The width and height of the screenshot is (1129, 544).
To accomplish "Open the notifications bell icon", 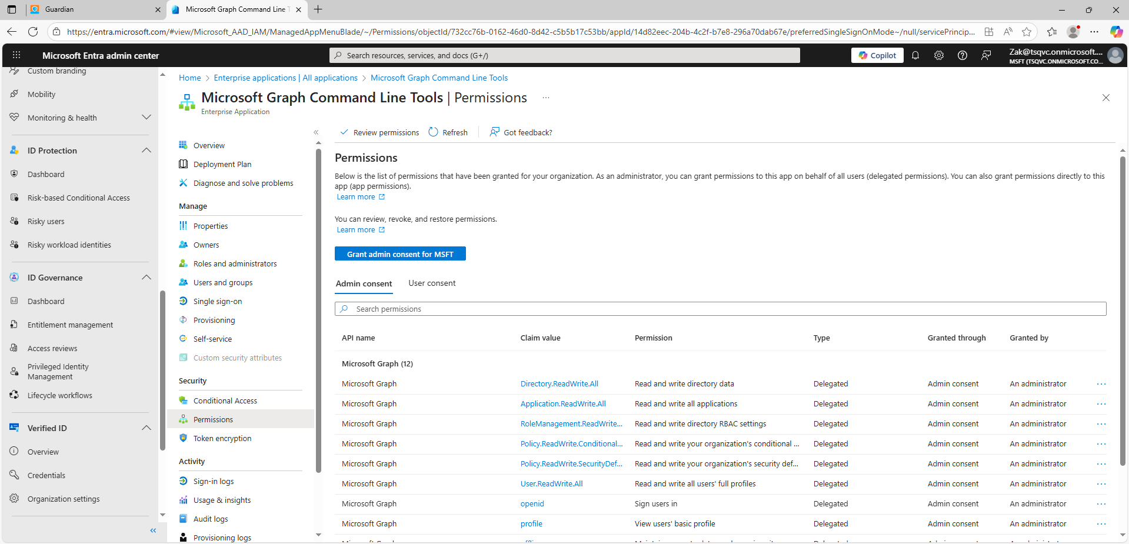I will (x=915, y=55).
